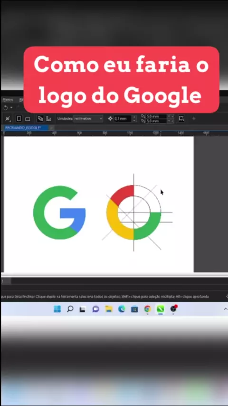Click the CorelDRAW taskbar icon

click(161, 309)
